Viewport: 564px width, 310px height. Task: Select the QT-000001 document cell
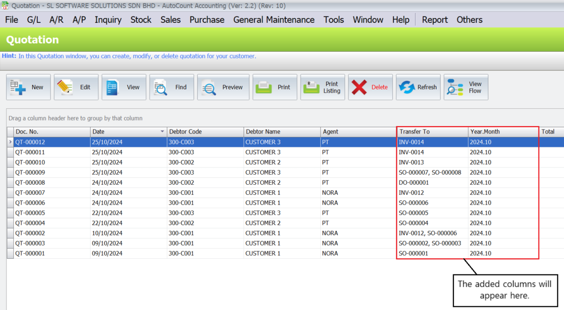pyautogui.click(x=52, y=253)
